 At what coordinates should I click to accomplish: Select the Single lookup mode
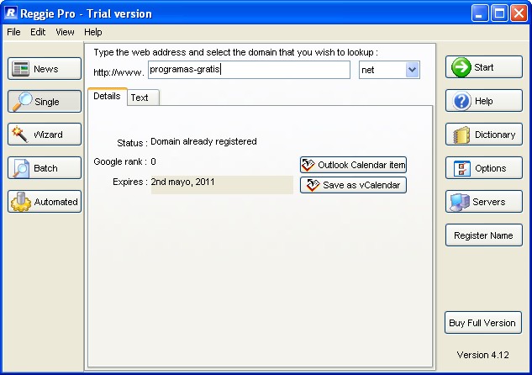(45, 101)
